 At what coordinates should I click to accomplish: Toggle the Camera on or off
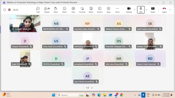129,10
